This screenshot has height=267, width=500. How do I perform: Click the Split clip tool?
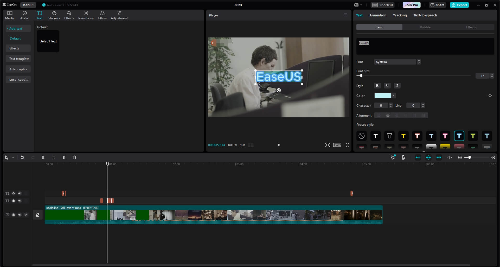(43, 157)
